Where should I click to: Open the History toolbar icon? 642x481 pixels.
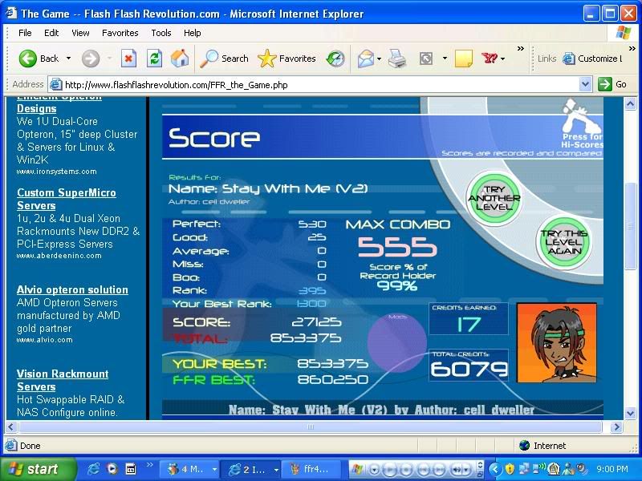click(335, 59)
